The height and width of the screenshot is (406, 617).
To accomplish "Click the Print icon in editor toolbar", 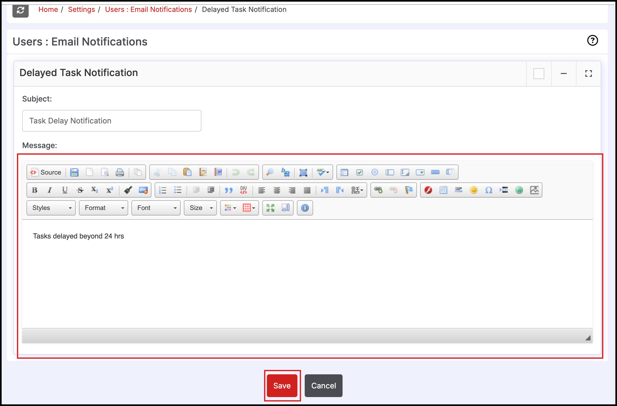I will click(120, 172).
